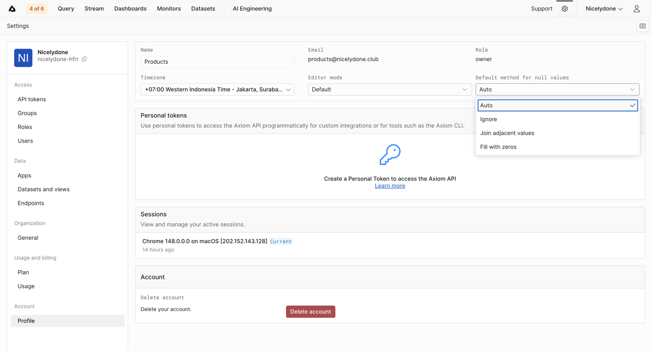
Task: Open Monitors in the top navigation
Action: pos(169,9)
